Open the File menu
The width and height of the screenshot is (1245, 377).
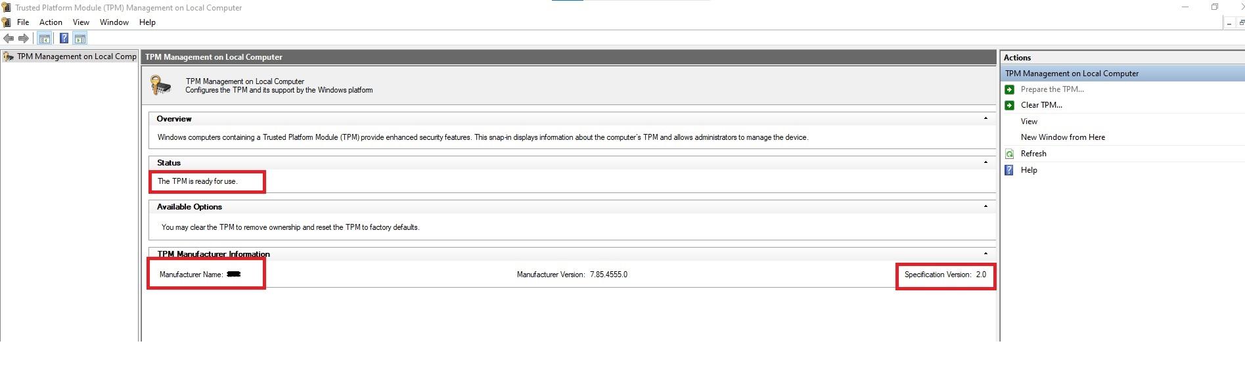click(23, 22)
